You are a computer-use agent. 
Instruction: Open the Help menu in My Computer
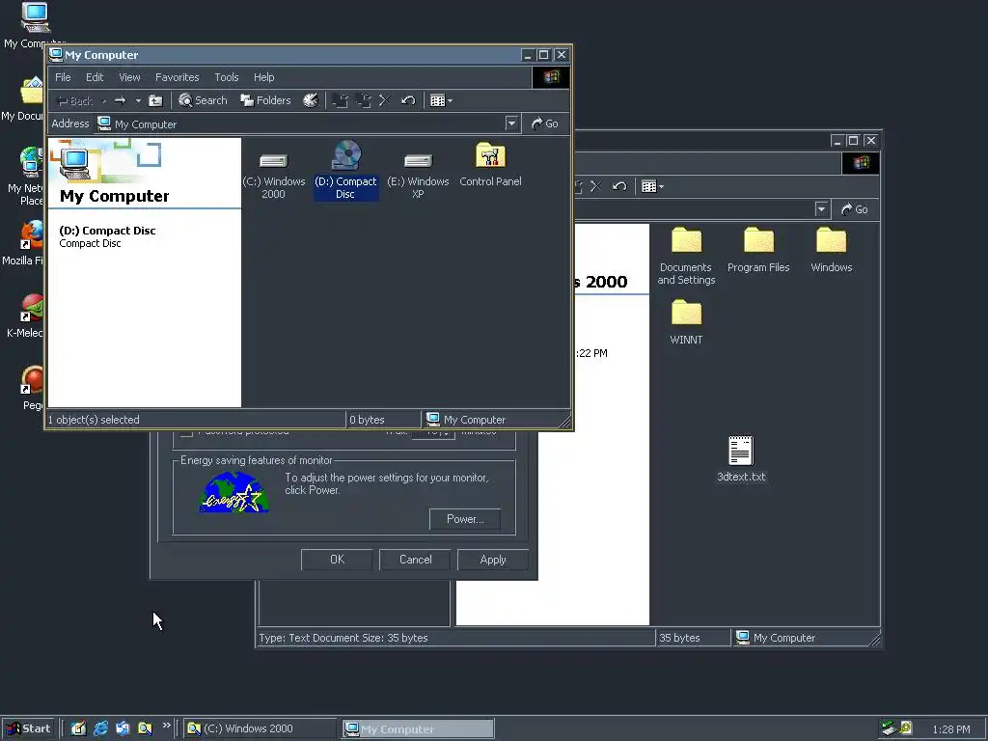[x=264, y=77]
